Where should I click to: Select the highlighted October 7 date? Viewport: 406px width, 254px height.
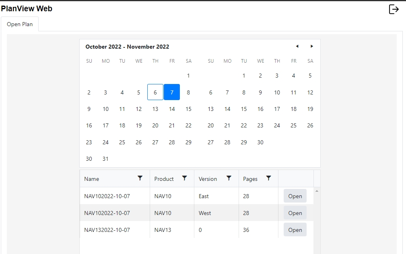click(x=172, y=92)
